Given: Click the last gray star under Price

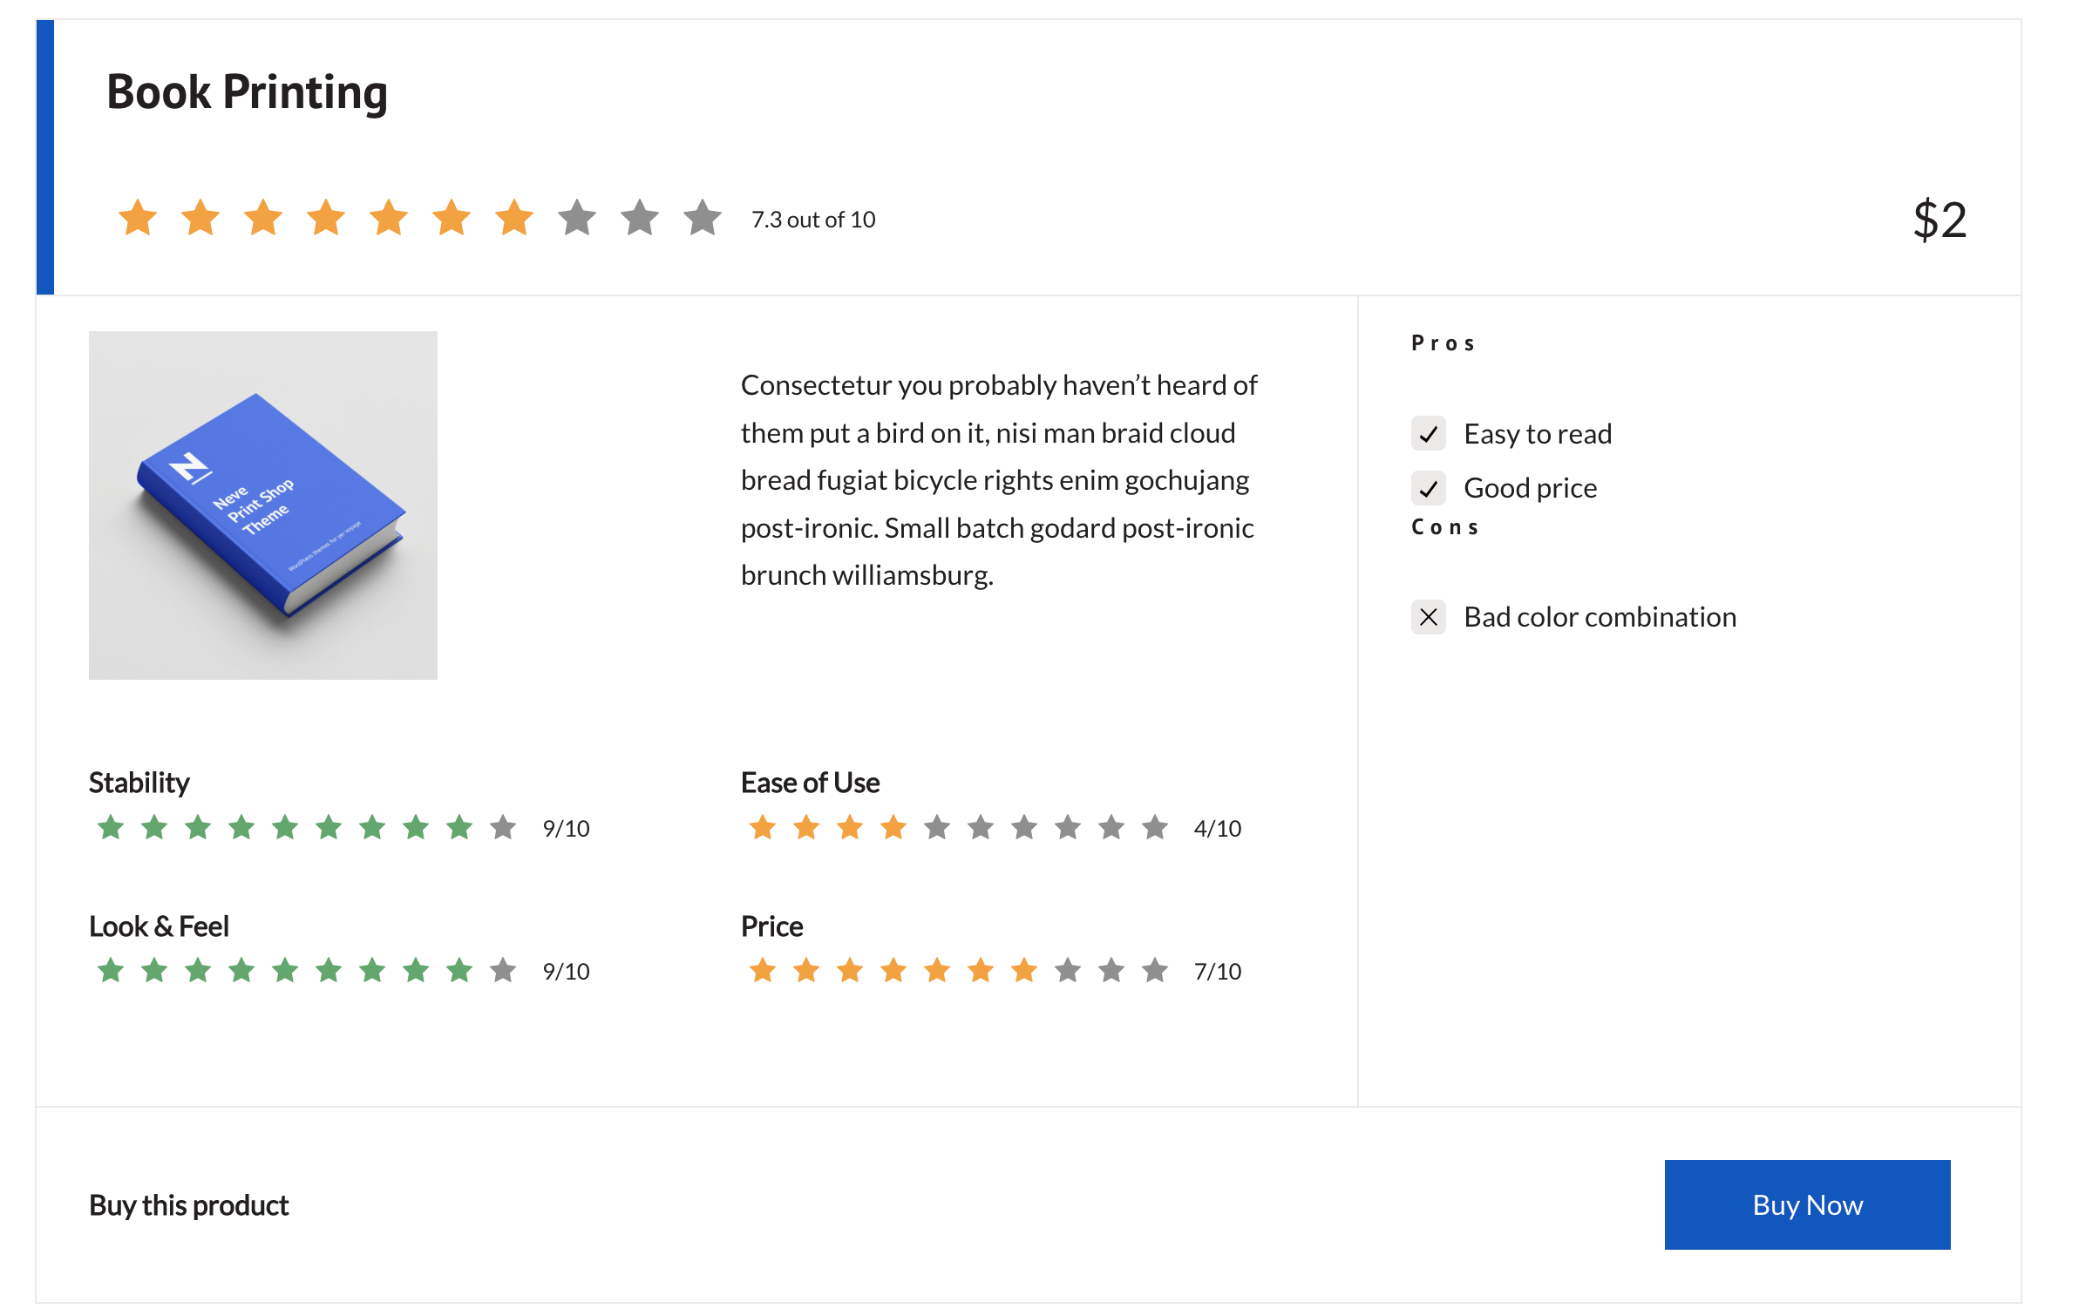Looking at the screenshot, I should (1155, 970).
